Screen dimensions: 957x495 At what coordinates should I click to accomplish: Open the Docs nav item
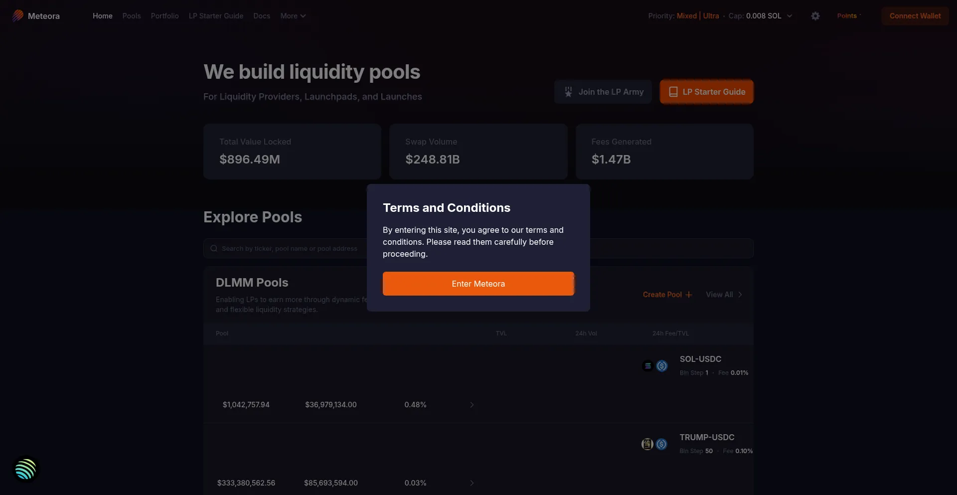262,16
